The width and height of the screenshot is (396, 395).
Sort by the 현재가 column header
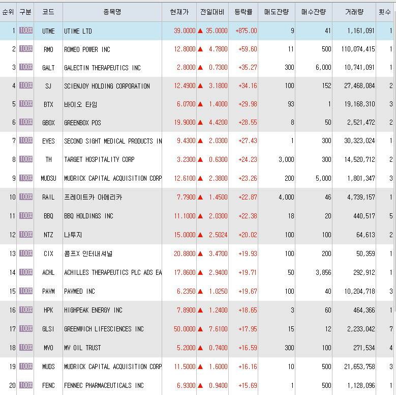click(179, 12)
